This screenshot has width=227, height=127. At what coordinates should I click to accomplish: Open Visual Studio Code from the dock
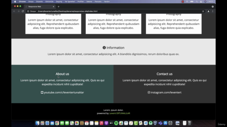[146, 123]
